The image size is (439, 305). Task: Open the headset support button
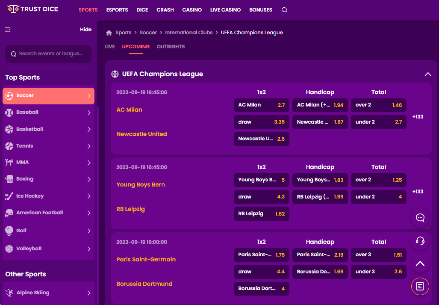pyautogui.click(x=420, y=240)
